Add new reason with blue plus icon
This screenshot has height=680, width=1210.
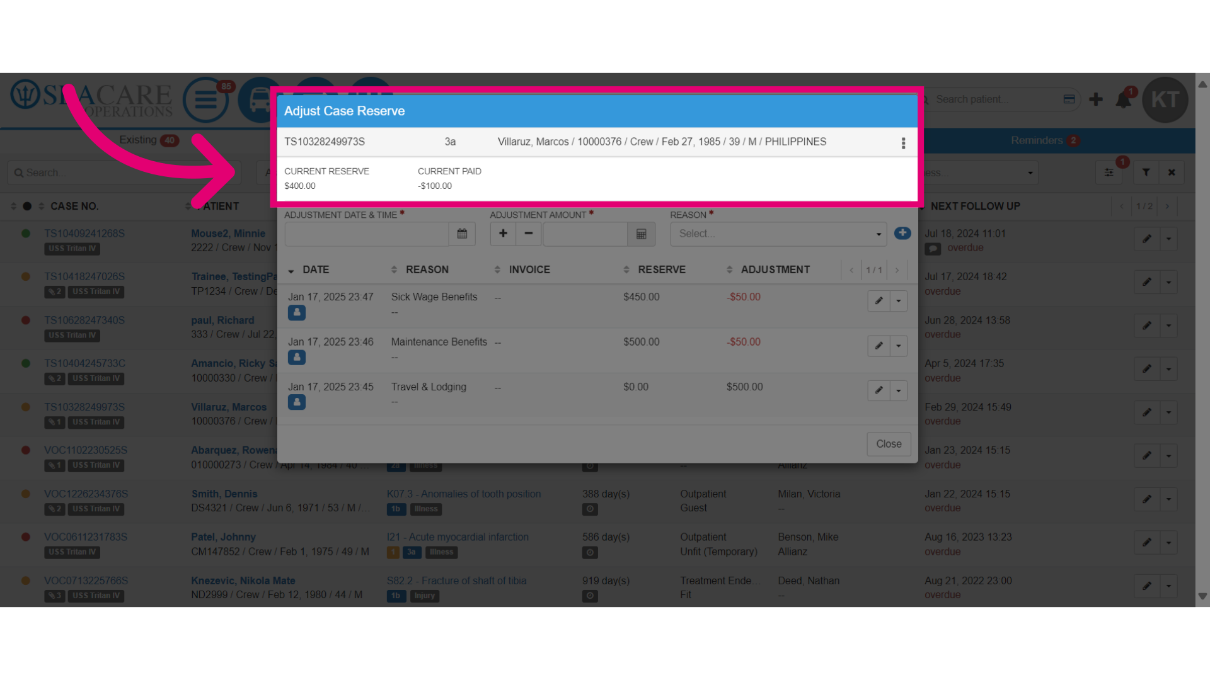click(x=902, y=233)
